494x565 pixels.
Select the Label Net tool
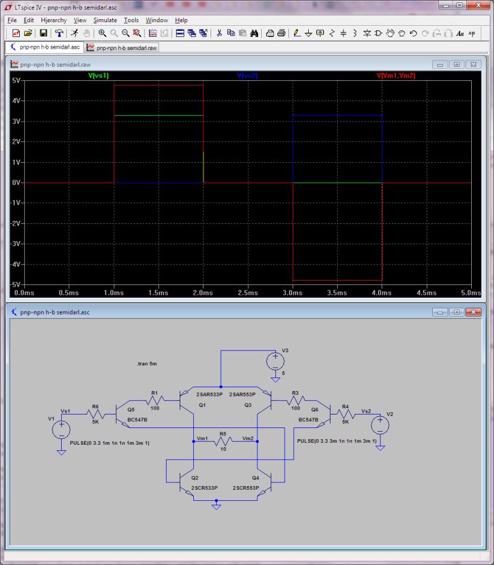click(320, 33)
